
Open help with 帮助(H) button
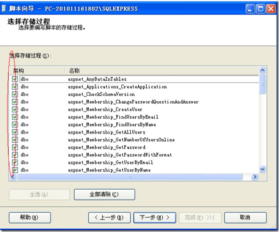tap(30, 217)
